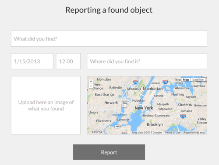
Task: Click the Secaucus label on map
Action: pyautogui.click(x=134, y=89)
